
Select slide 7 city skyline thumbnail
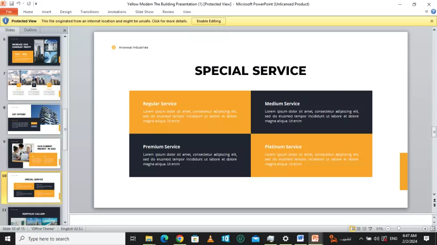(x=34, y=85)
